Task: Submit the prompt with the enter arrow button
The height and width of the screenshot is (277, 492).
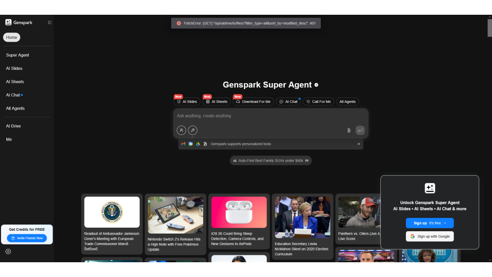Action: click(x=360, y=130)
